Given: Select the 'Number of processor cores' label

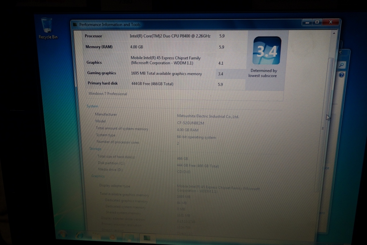Looking at the screenshot, I should [118, 142].
